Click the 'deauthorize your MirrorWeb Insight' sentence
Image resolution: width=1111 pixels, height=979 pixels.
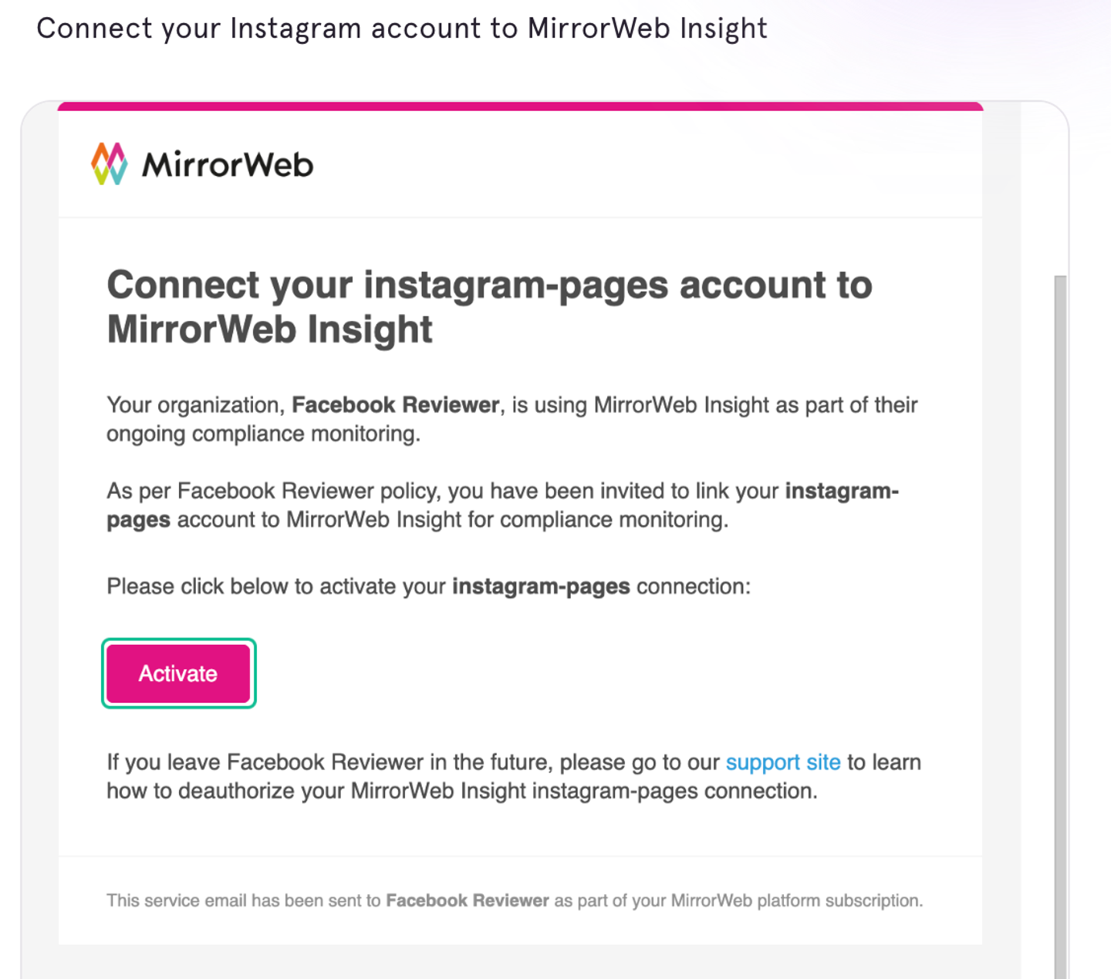click(x=461, y=792)
